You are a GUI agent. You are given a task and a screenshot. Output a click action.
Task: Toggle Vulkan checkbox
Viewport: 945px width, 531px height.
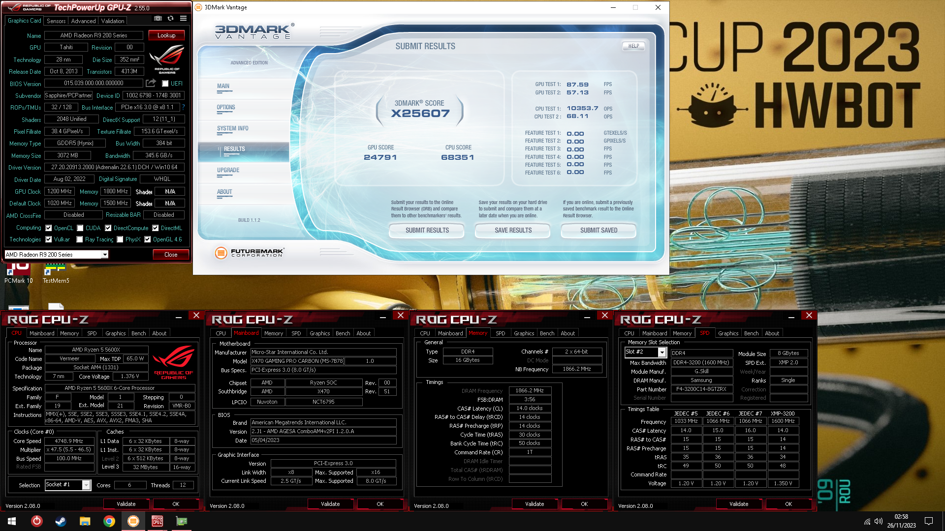pos(49,239)
